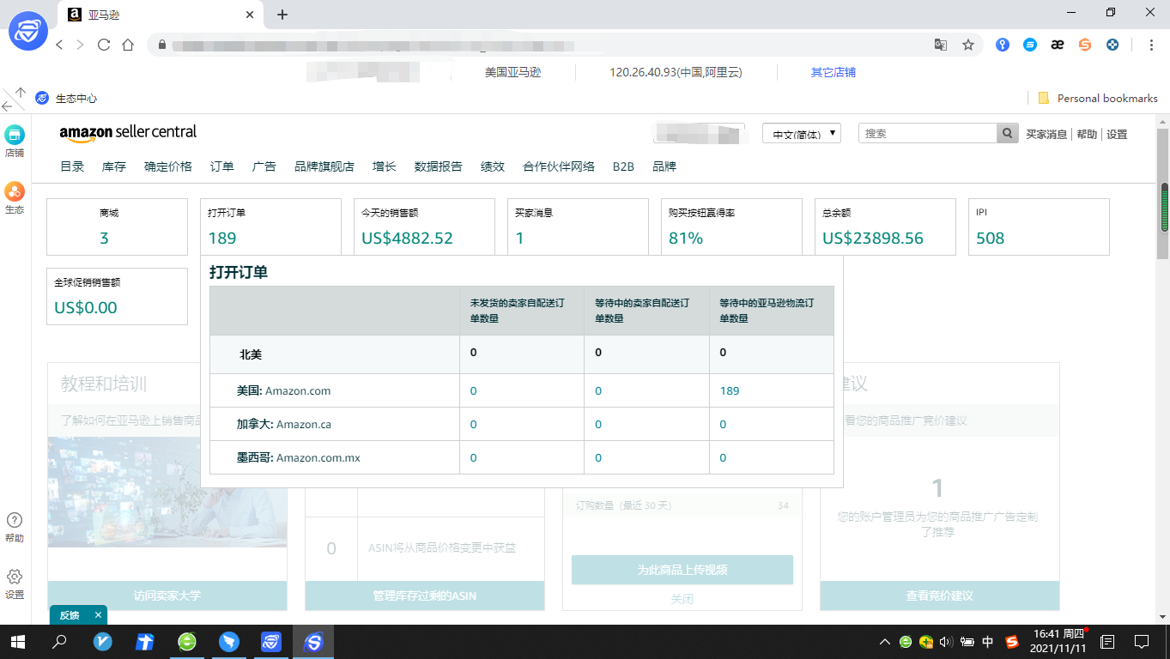Viewport: 1170px width, 659px height.
Task: Open the Windows Start menu
Action: [16, 641]
